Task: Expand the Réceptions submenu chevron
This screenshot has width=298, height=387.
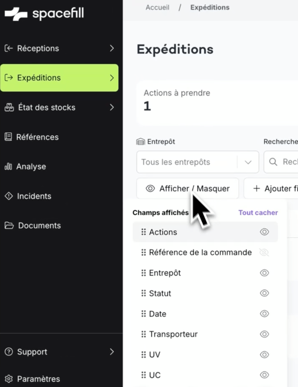Action: point(112,48)
